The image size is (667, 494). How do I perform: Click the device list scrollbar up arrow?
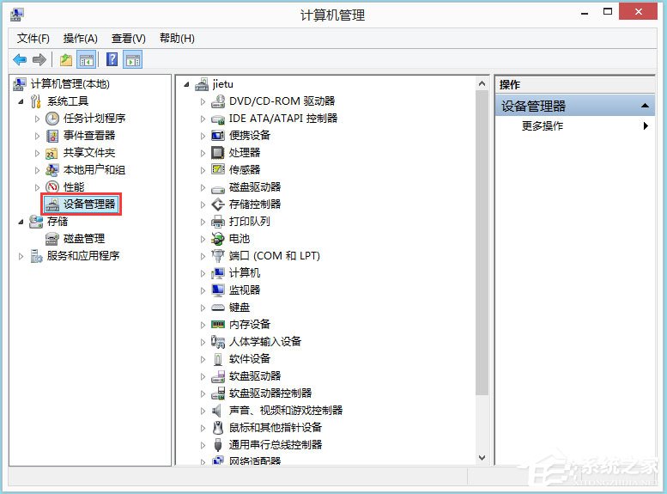point(482,84)
